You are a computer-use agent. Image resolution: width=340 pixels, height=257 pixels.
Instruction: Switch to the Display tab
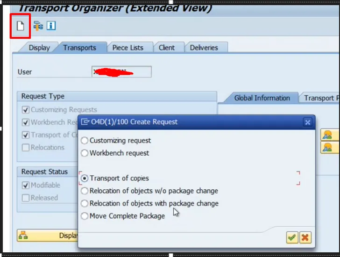coord(39,48)
